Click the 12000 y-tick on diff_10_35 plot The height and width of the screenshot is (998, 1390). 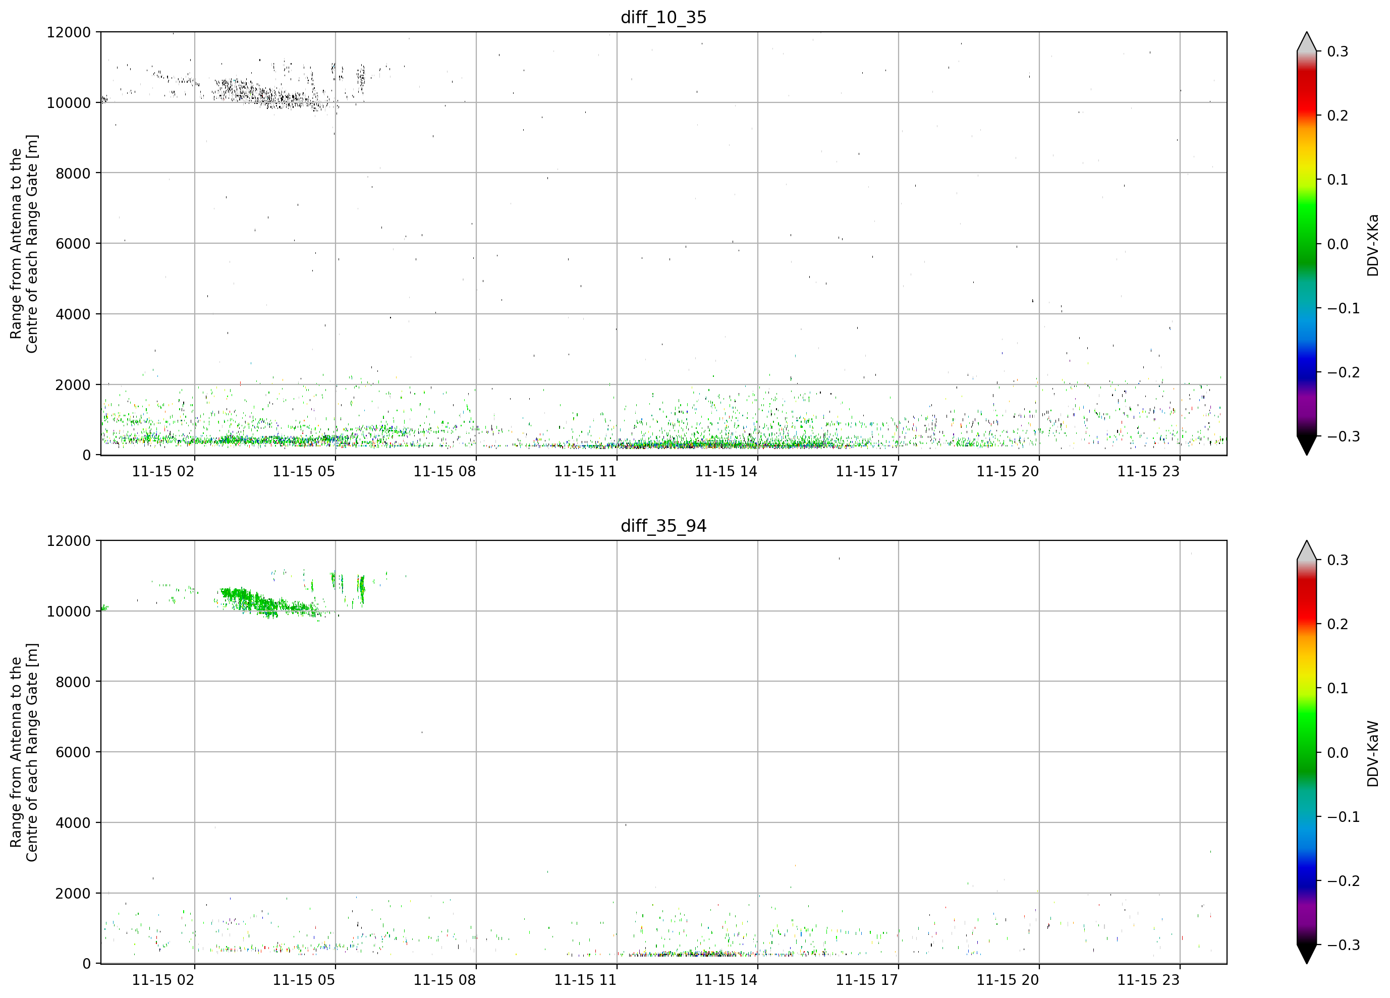click(69, 32)
